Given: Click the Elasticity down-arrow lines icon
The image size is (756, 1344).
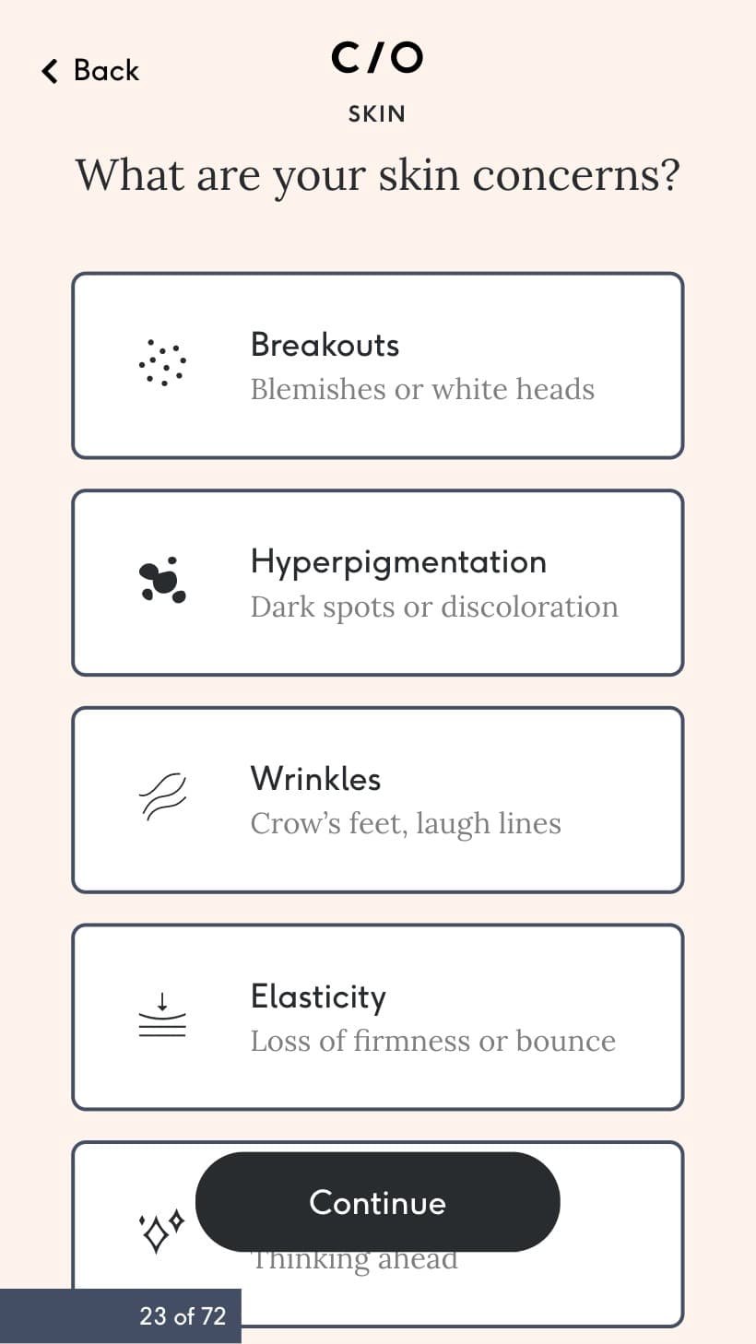Looking at the screenshot, I should pos(162,1015).
